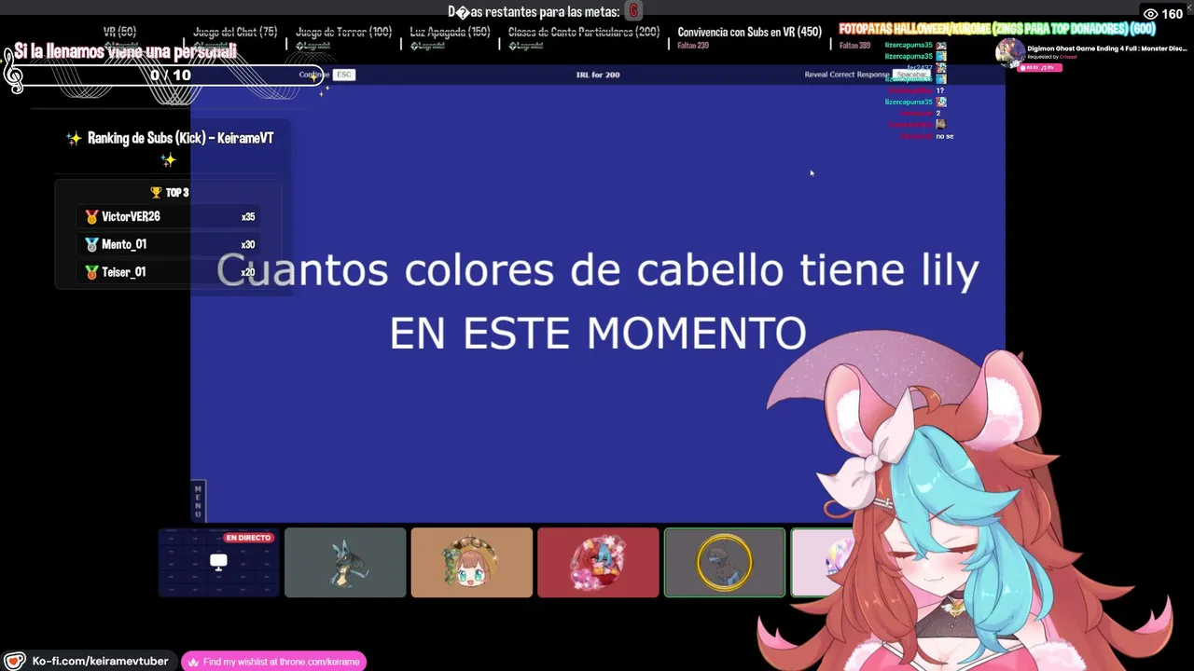1194x671 pixels.
Task: Click the pink song progress badge
Action: [1040, 67]
